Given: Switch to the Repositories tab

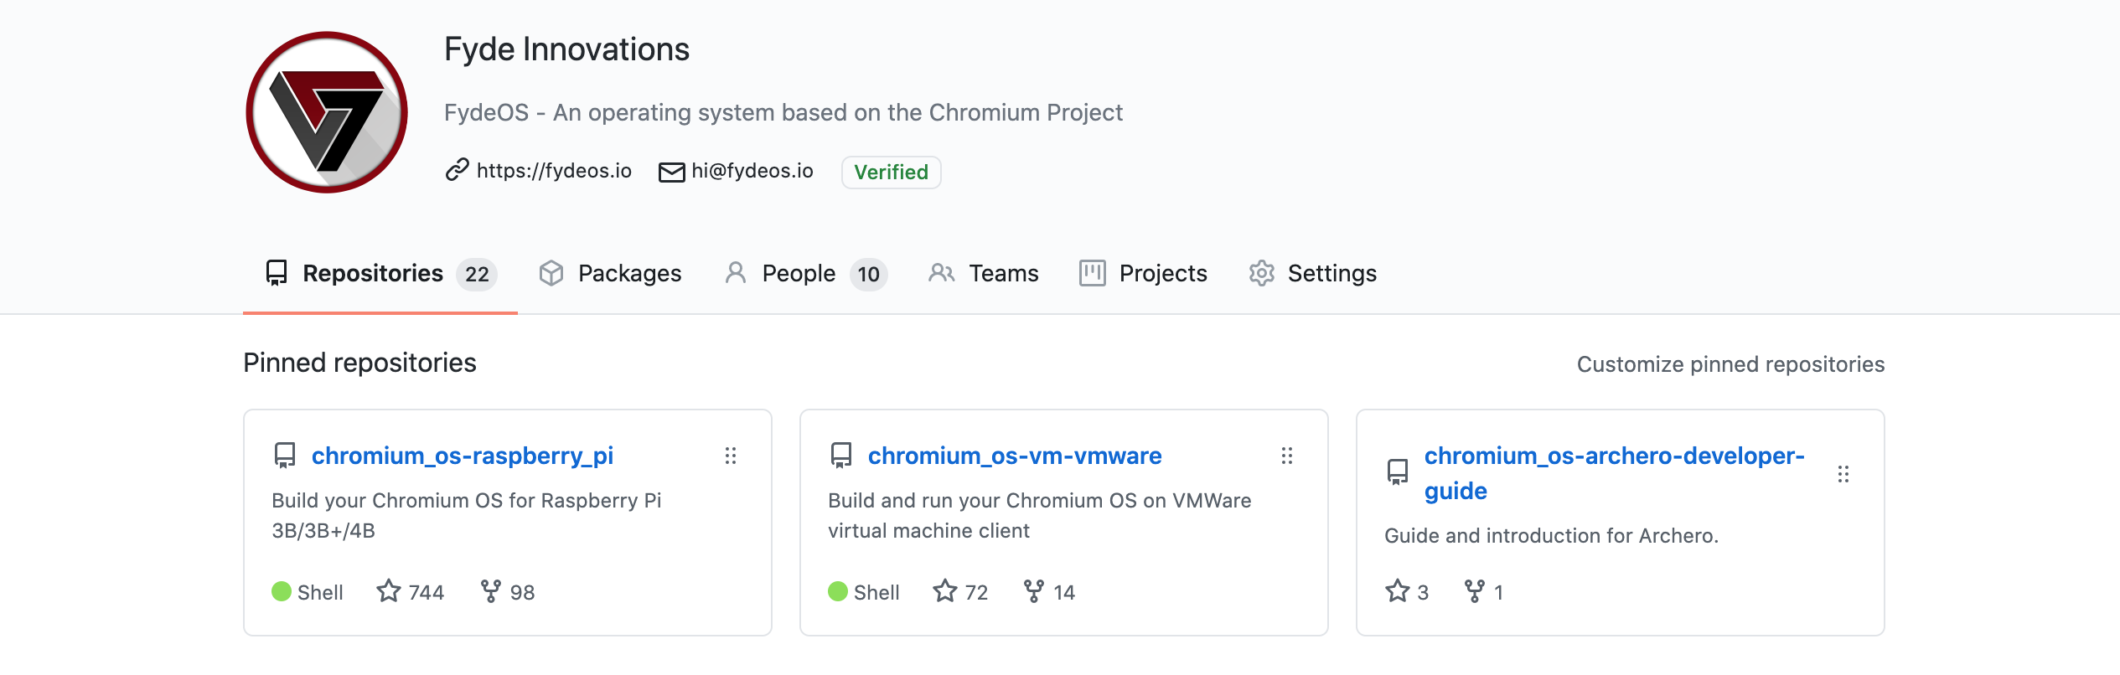Looking at the screenshot, I should point(372,274).
